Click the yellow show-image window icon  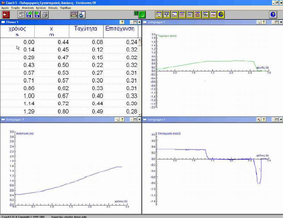click(x=159, y=14)
